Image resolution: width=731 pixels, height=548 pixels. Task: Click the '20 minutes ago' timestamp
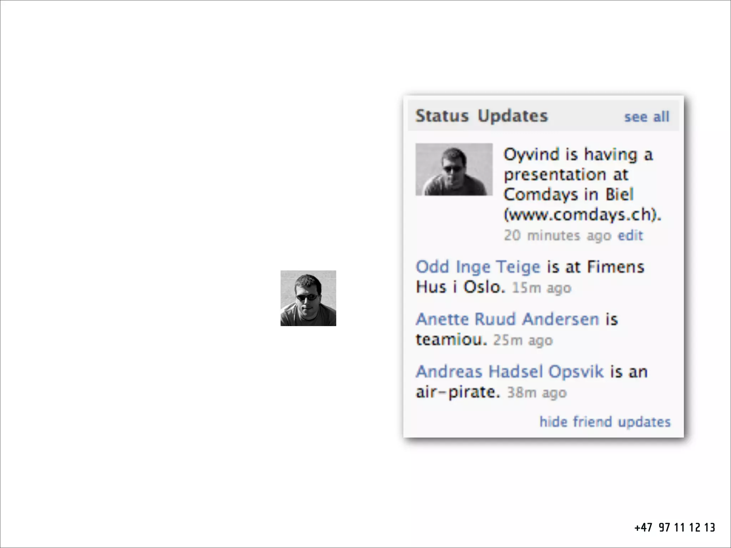coord(557,235)
